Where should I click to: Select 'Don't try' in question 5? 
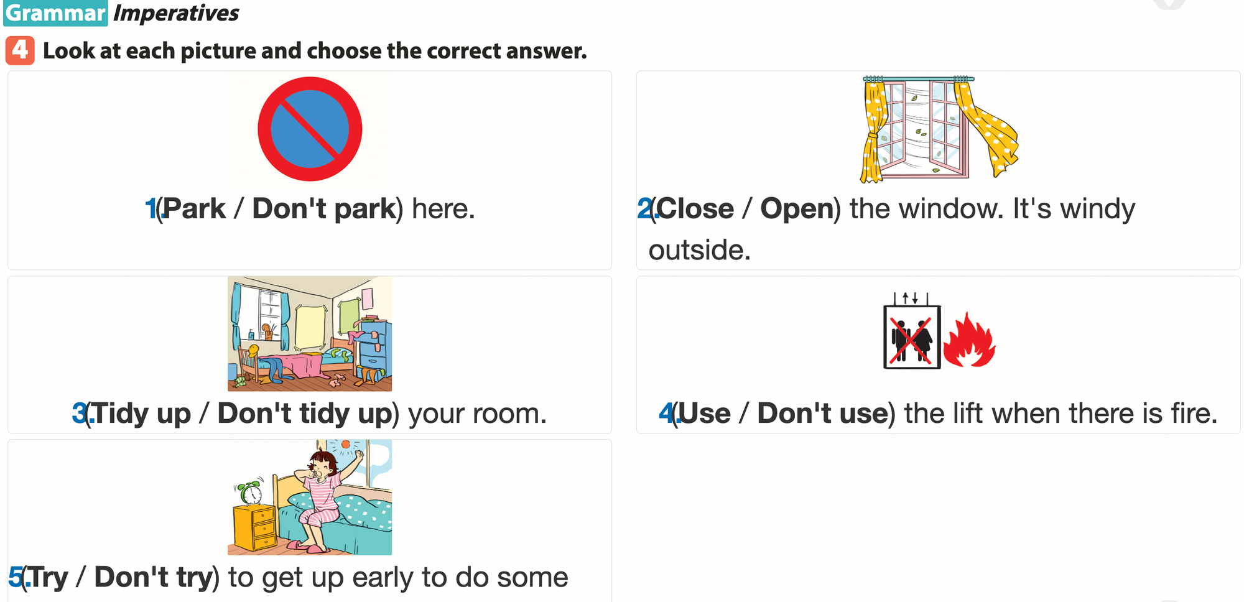pos(154,578)
